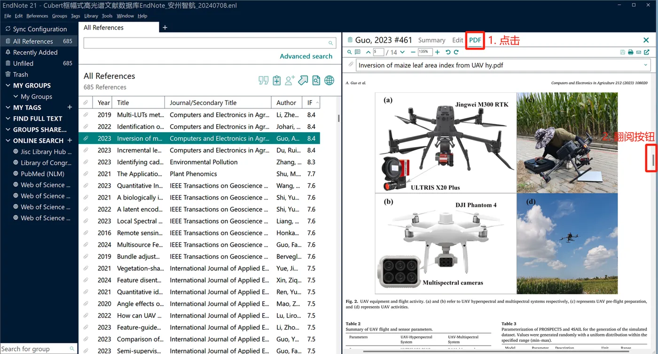
Task: Click the PDF vertical scrollbar thumb
Action: tap(653, 160)
